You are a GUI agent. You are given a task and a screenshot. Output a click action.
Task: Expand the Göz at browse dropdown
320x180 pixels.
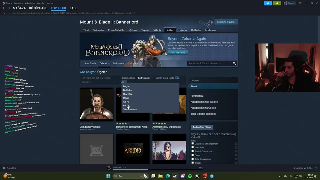point(104,63)
